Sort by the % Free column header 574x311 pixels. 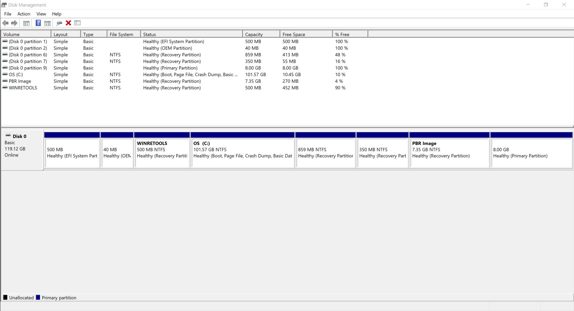click(350, 34)
